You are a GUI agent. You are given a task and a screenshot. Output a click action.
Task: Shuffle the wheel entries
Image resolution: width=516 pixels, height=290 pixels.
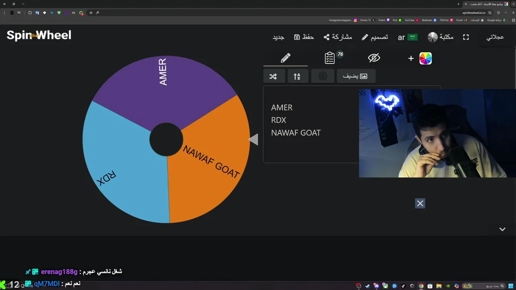(x=273, y=76)
